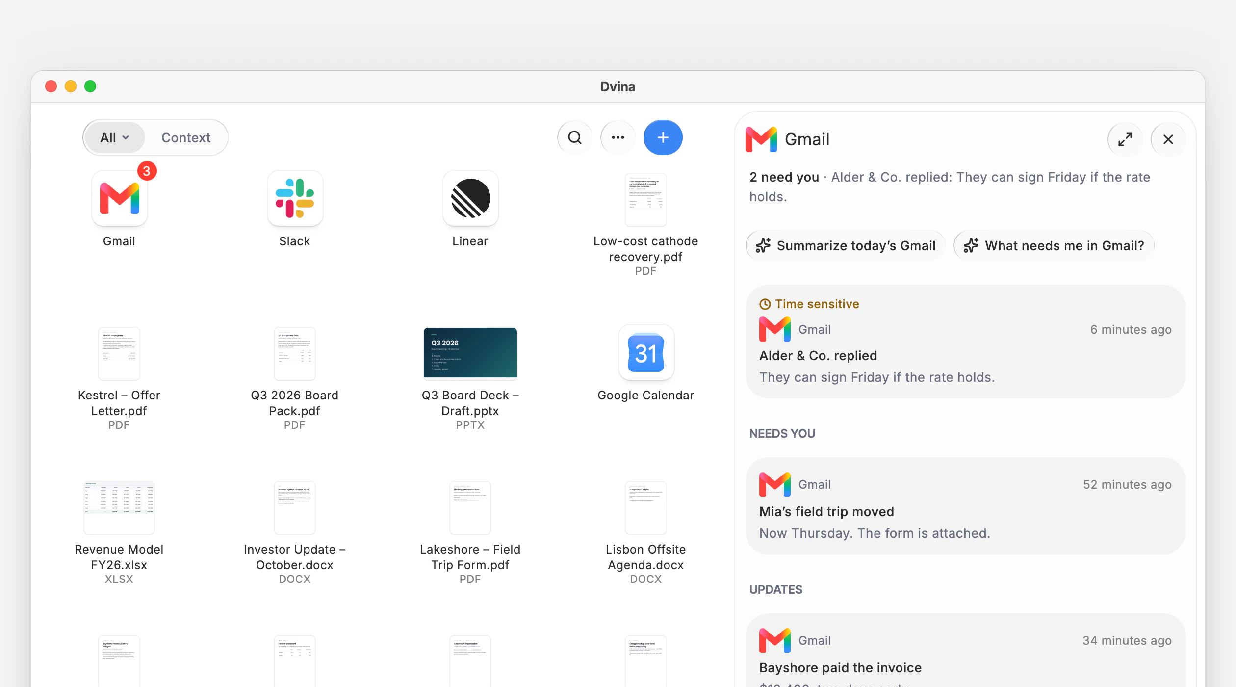
Task: Click the blue plus add button
Action: 663,137
